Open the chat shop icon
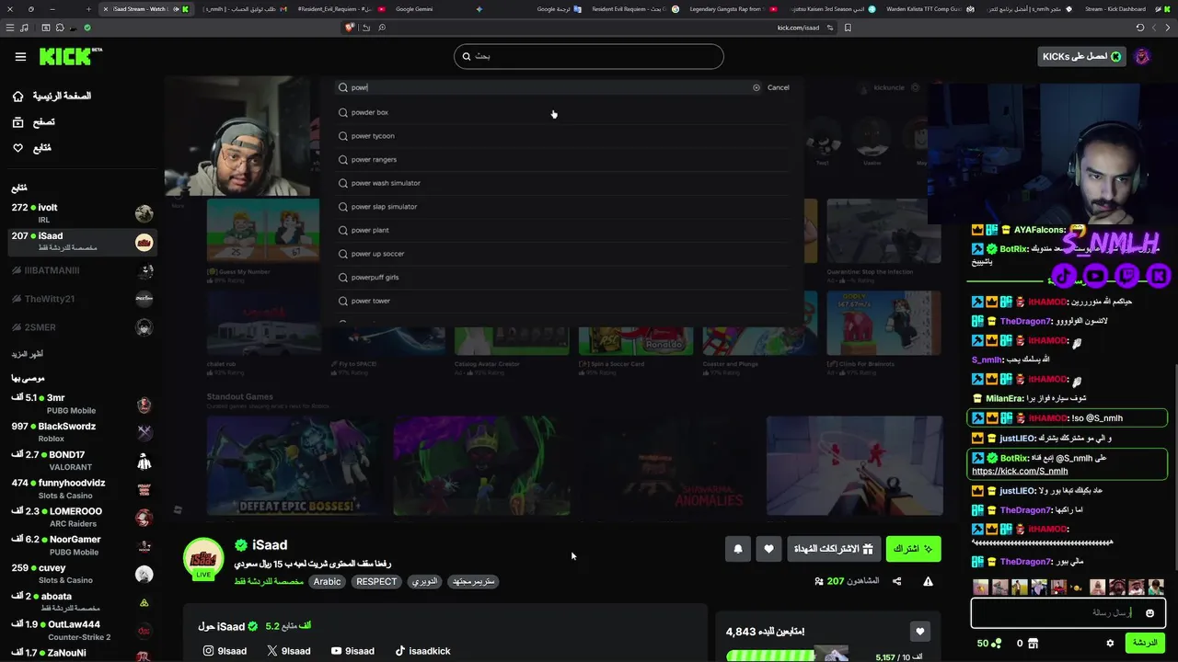 [x=1033, y=643]
